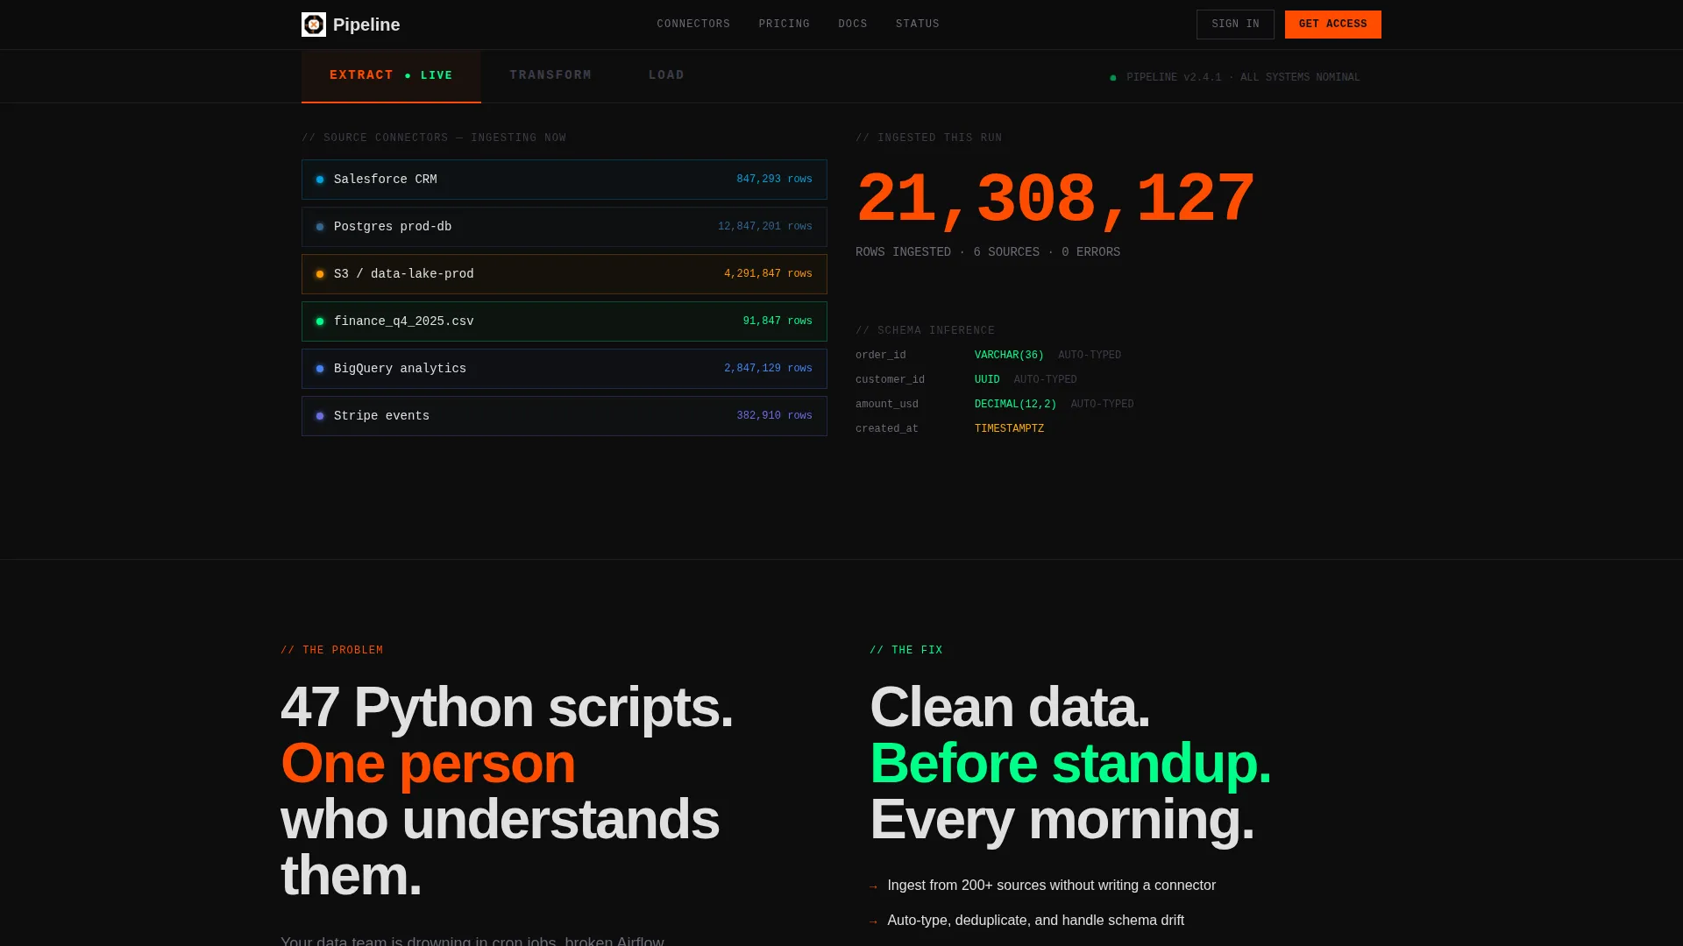Open the Status nav link
Screen dimensions: 1683x946
[918, 25]
